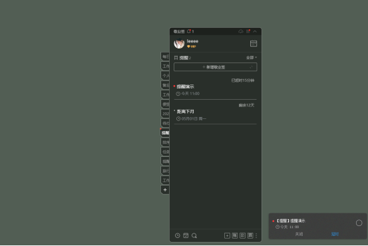Open the three-dot more options
The image size is (368, 246).
click(x=256, y=235)
